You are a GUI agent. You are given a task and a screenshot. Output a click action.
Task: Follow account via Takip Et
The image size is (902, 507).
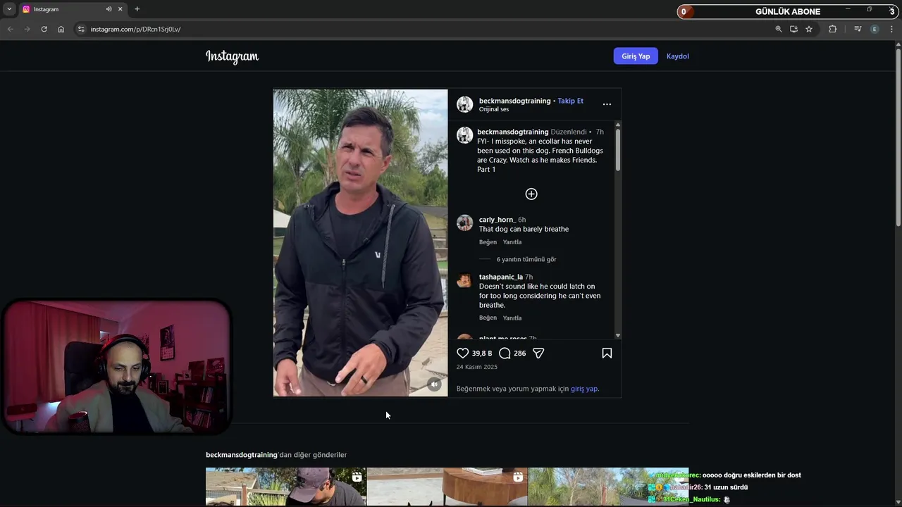point(570,101)
